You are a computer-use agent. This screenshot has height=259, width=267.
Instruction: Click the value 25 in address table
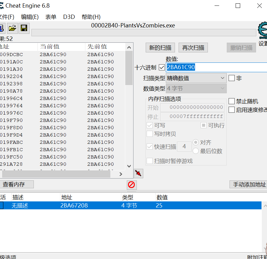tap(159, 206)
